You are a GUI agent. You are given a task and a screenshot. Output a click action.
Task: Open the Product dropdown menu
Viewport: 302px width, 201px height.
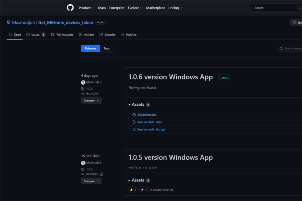click(x=86, y=8)
